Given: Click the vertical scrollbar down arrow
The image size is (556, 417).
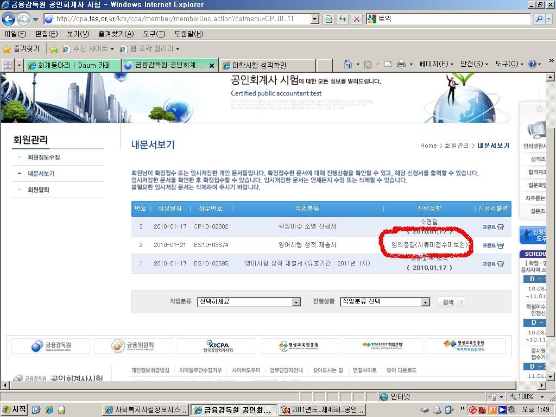Looking at the screenshot, I should click(551, 377).
